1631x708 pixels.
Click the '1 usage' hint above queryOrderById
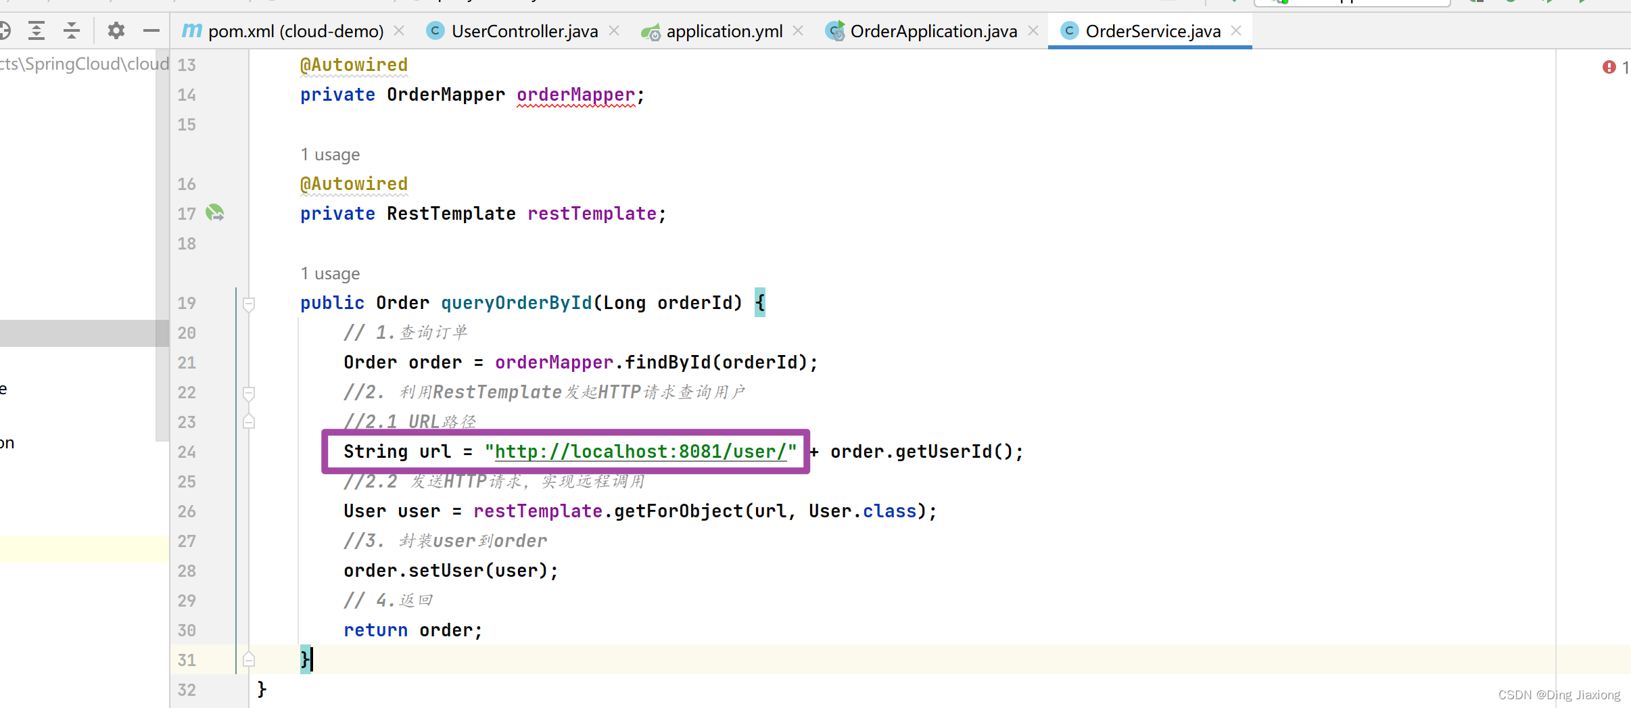tap(330, 274)
